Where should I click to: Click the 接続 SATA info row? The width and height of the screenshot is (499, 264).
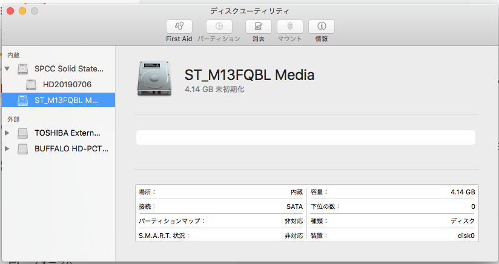(220, 206)
